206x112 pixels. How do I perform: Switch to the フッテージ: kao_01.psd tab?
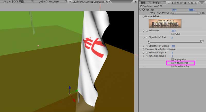tap(49, 2)
